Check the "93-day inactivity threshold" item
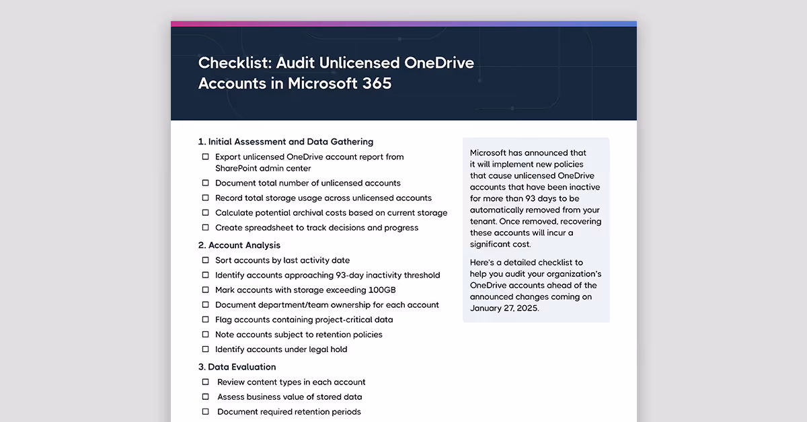 click(x=205, y=275)
